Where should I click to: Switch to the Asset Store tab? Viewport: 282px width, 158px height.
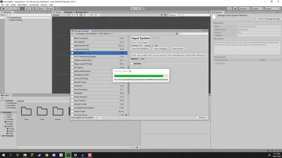click(x=82, y=12)
